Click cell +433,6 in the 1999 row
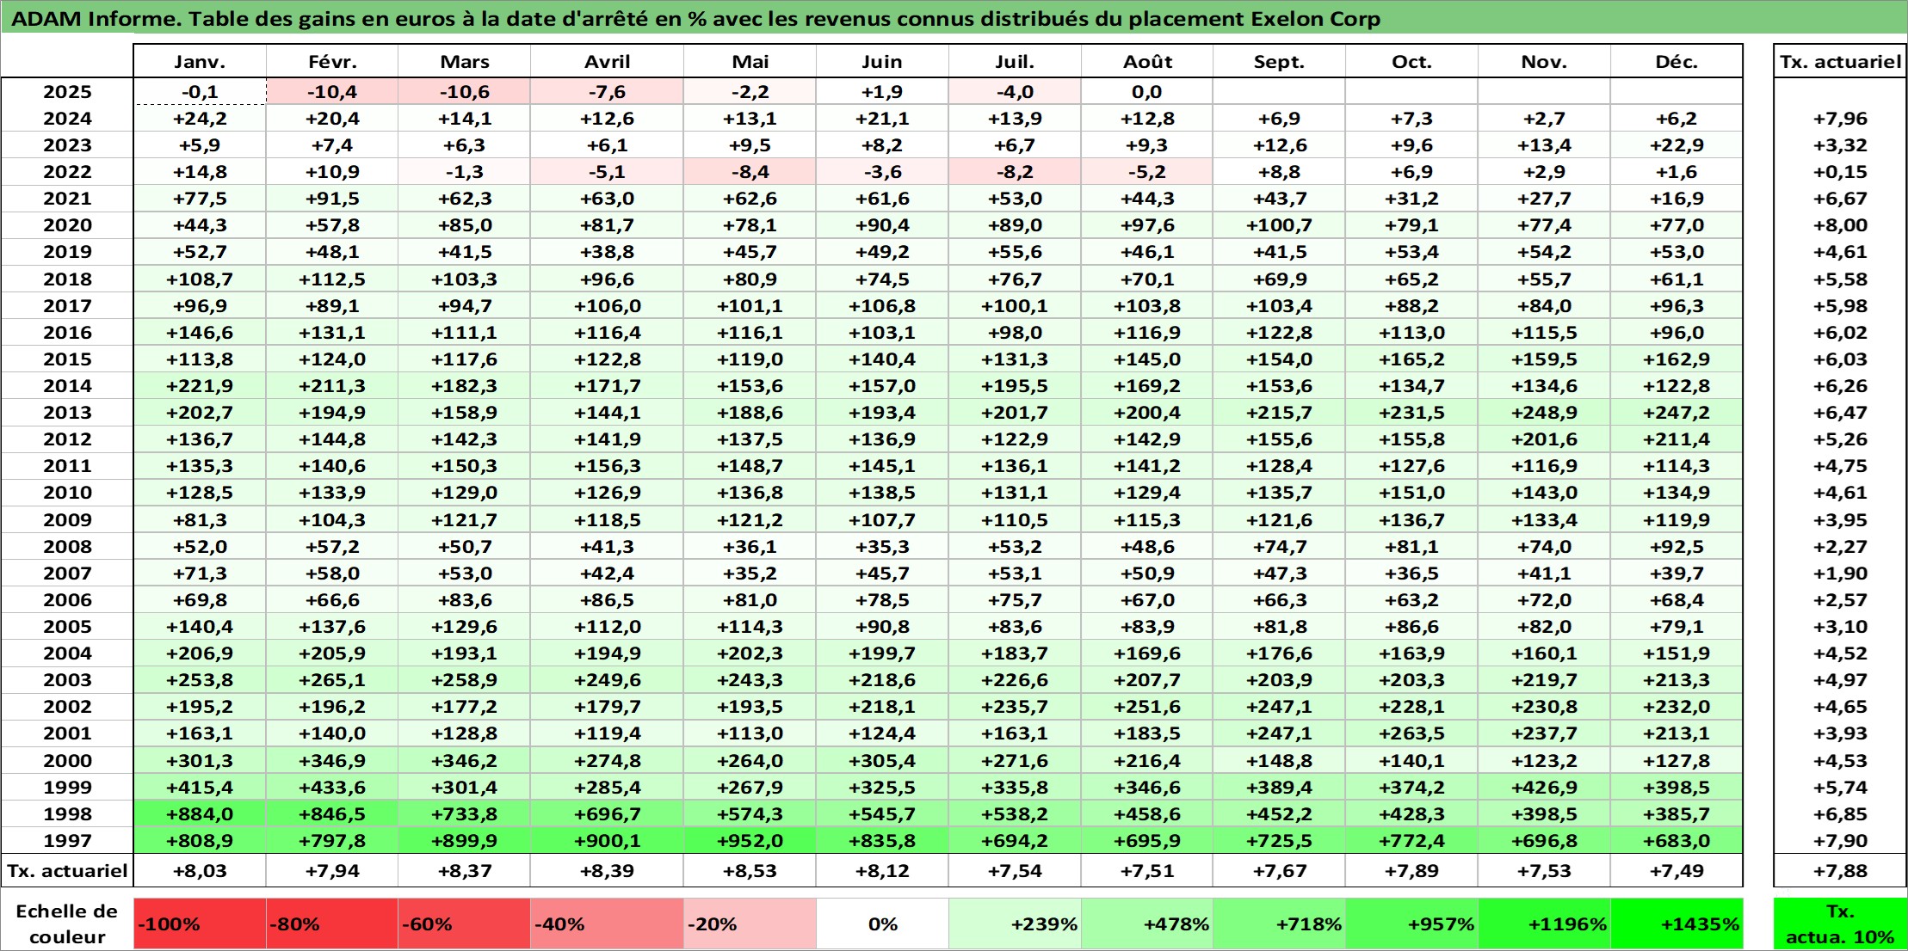The width and height of the screenshot is (1908, 951). (332, 787)
